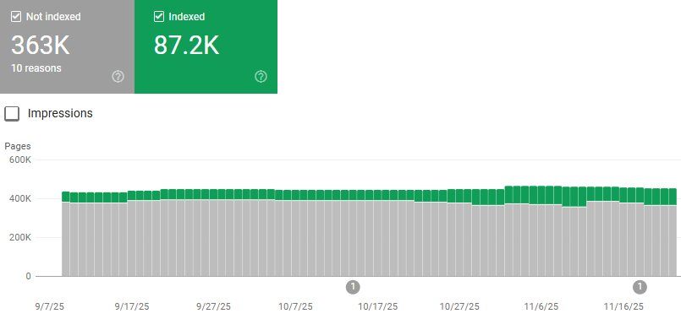Image resolution: width=681 pixels, height=319 pixels.
Task: Open help icon on Not indexed card
Action: pos(118,77)
